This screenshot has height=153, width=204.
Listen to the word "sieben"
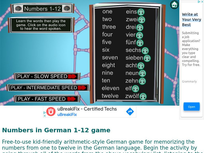tap(147, 58)
